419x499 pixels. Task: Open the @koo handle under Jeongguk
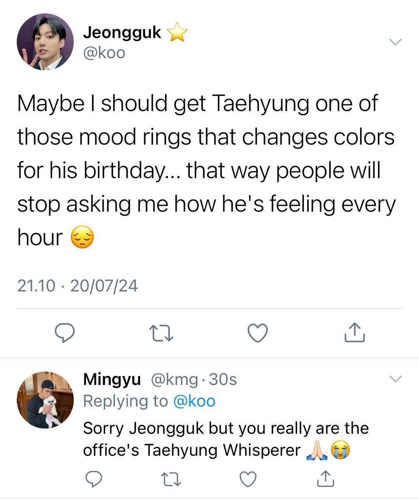pyautogui.click(x=104, y=53)
